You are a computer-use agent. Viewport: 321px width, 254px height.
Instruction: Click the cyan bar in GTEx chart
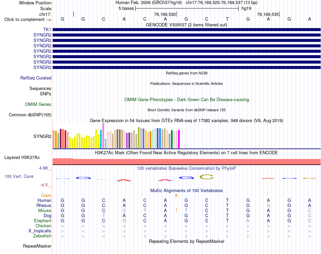[x=101, y=139]
